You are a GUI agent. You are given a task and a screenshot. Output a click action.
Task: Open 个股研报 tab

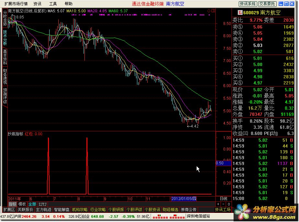pyautogui.click(x=116, y=210)
